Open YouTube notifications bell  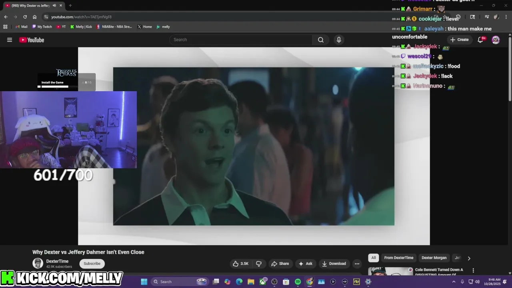tap(481, 40)
